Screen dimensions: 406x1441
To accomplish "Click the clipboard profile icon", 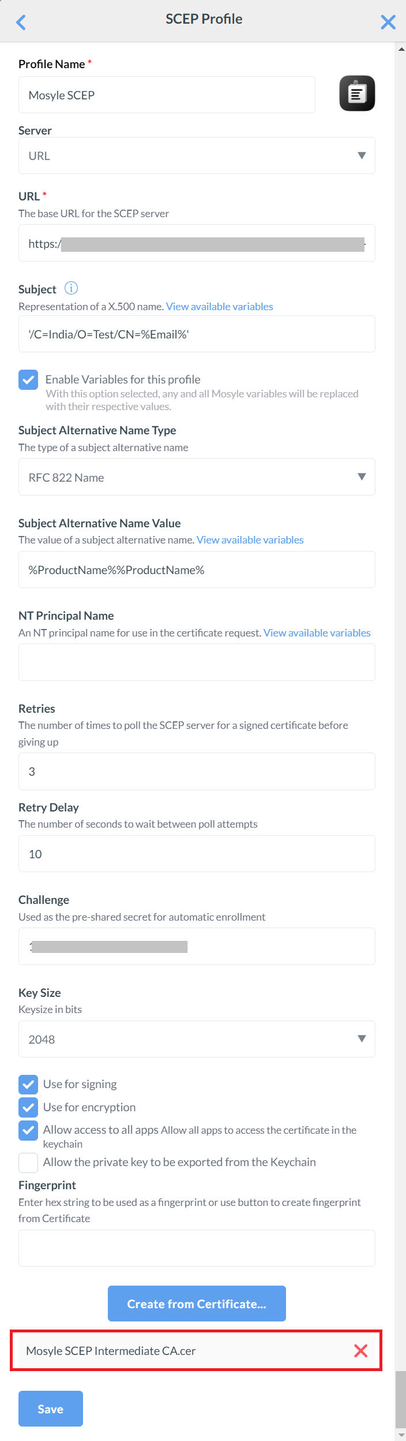I will (x=357, y=93).
